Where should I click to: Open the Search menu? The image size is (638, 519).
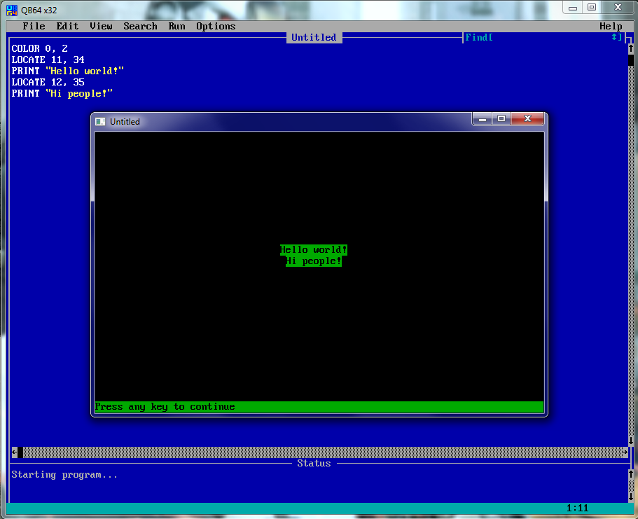click(140, 26)
